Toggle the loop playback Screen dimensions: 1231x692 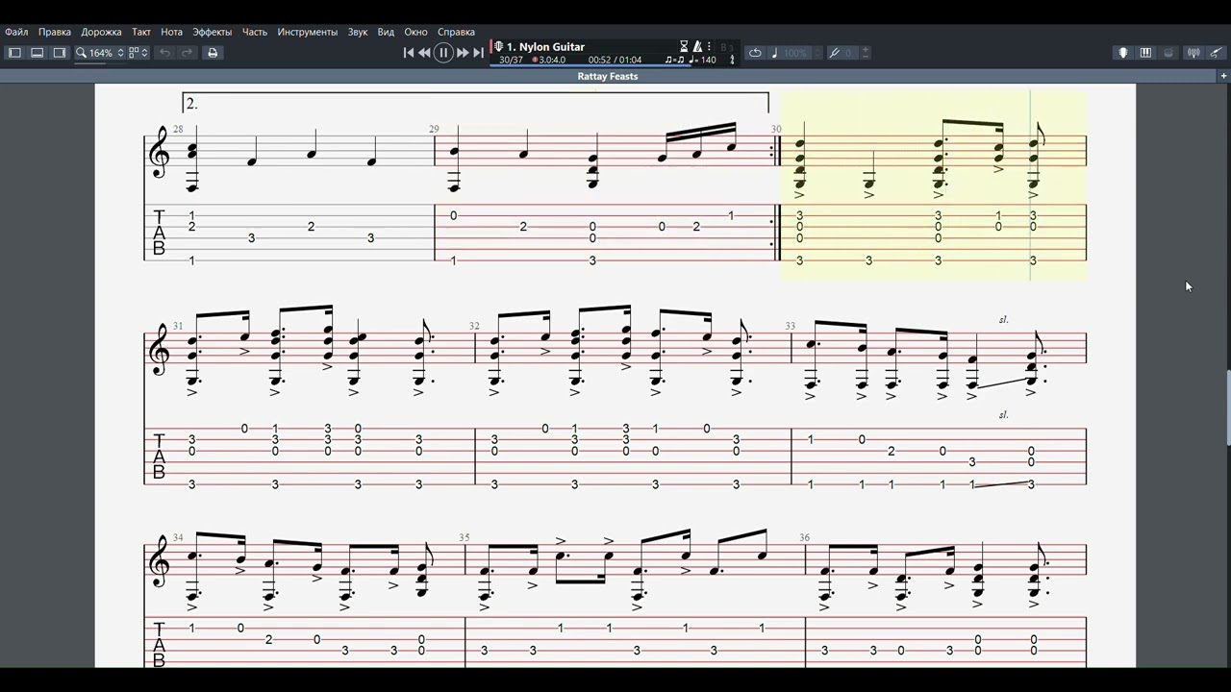[755, 53]
